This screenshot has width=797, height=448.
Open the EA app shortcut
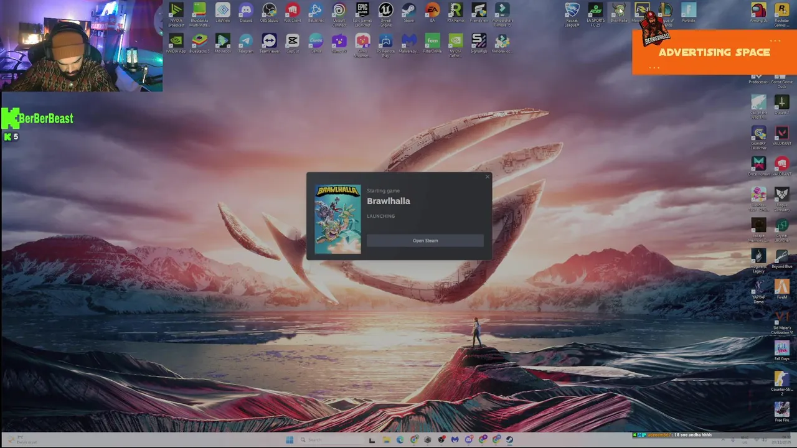432,12
